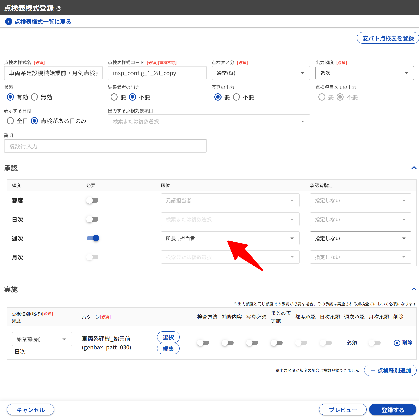Click 選択 button for pattern
Viewport: 419px width, 417px height.
pyautogui.click(x=168, y=337)
